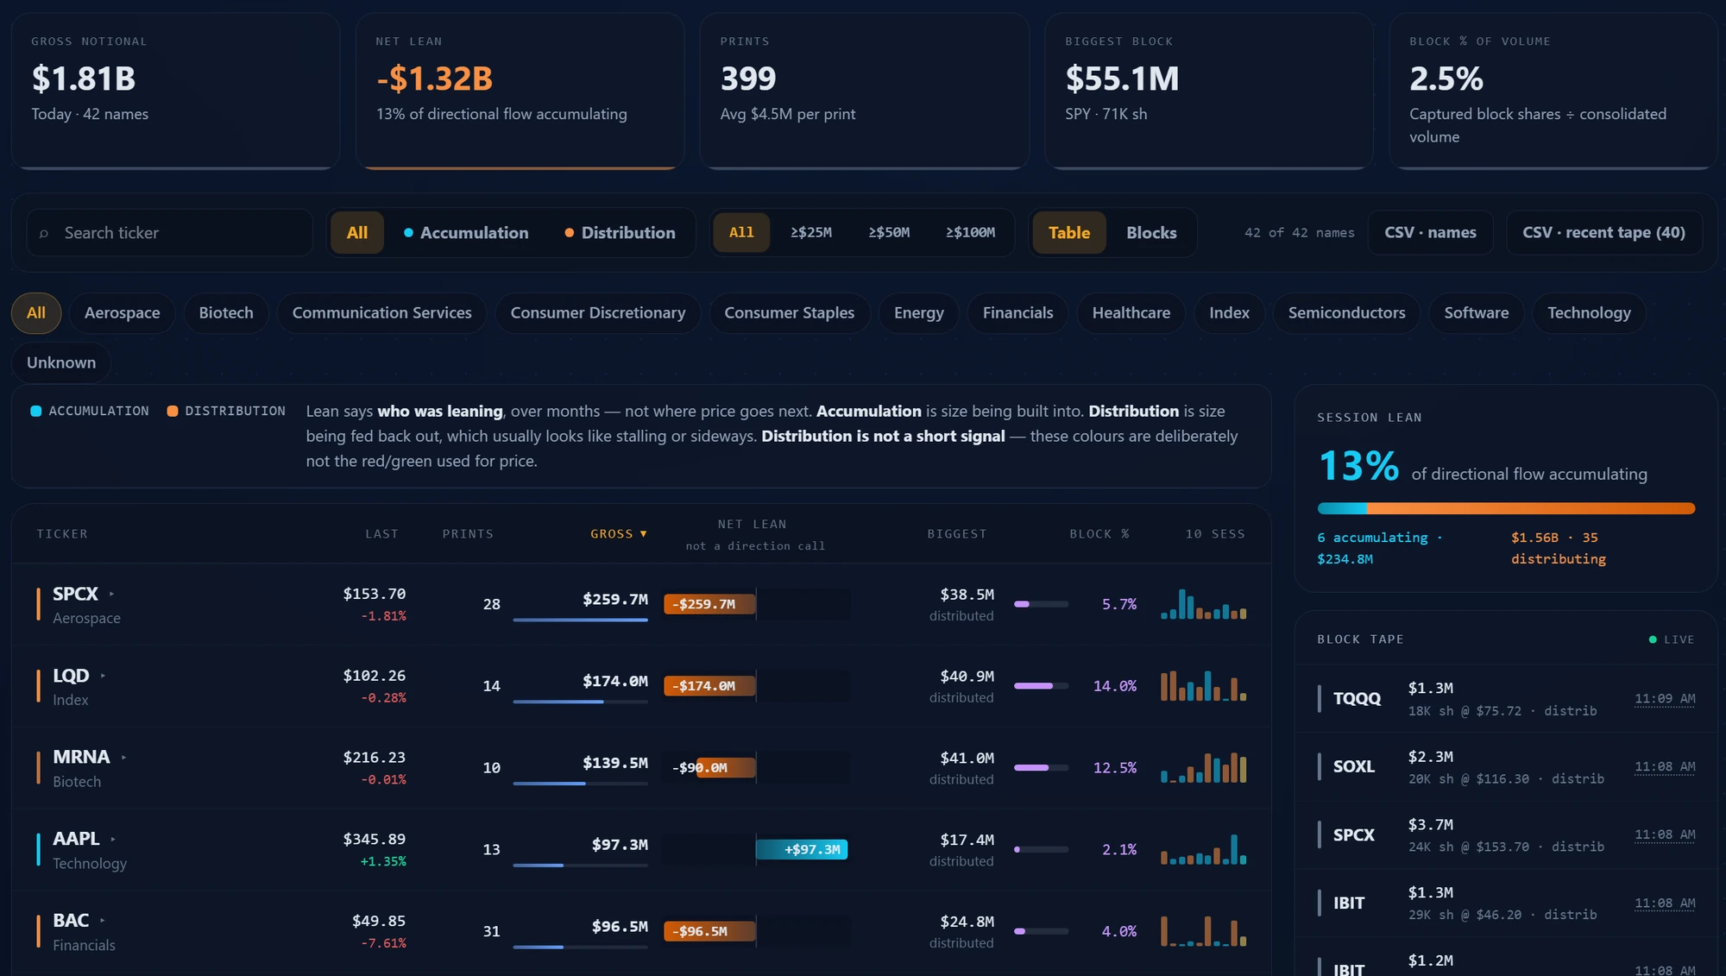This screenshot has width=1726, height=976.
Task: Set size filter to All
Action: pyautogui.click(x=741, y=233)
